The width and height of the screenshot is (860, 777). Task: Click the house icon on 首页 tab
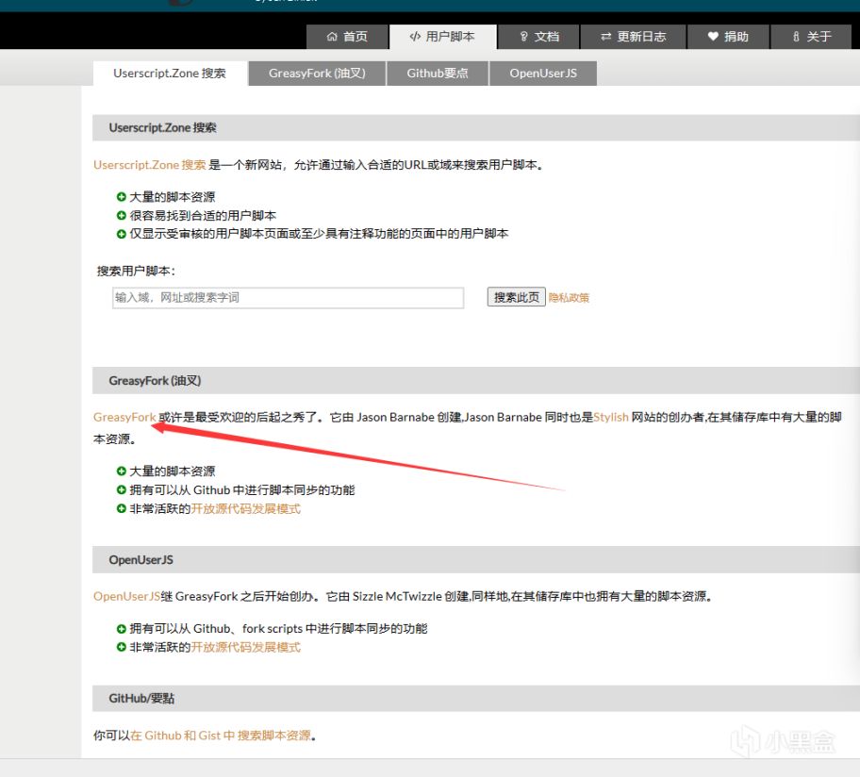point(332,37)
